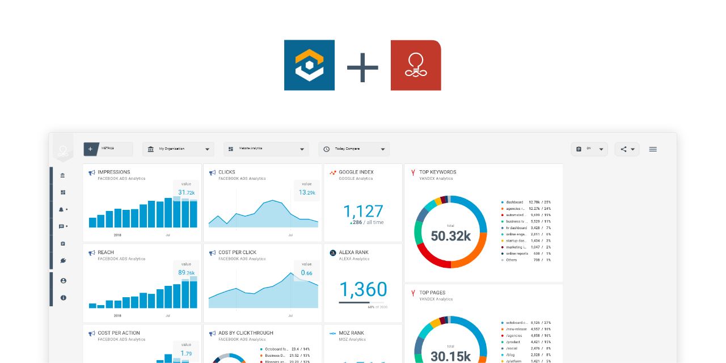Image resolution: width=726 pixels, height=363 pixels.
Task: Click the Alexa Rank logo icon
Action: (x=333, y=253)
